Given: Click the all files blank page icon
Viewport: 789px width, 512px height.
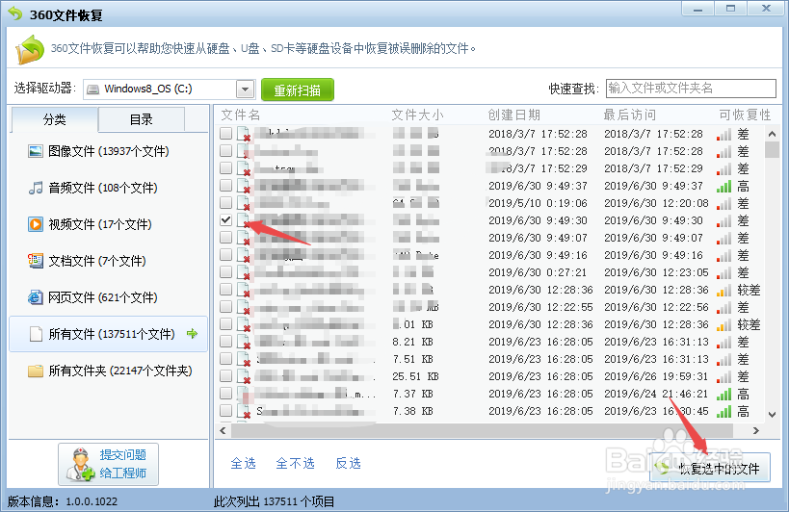Looking at the screenshot, I should point(36,334).
